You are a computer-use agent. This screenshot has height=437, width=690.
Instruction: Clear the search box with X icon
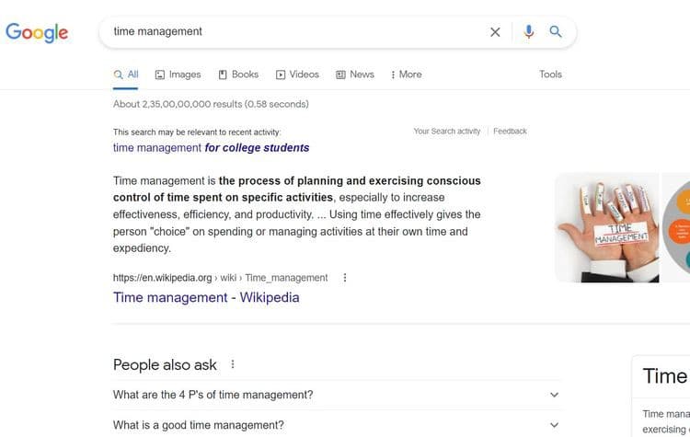pyautogui.click(x=495, y=32)
